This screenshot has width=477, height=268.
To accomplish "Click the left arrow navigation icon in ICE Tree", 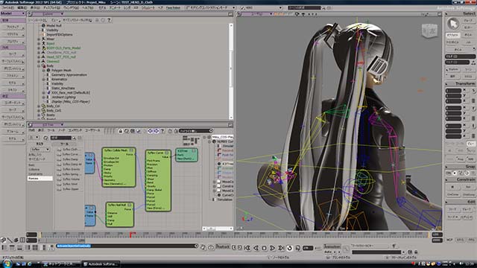I will (150, 131).
